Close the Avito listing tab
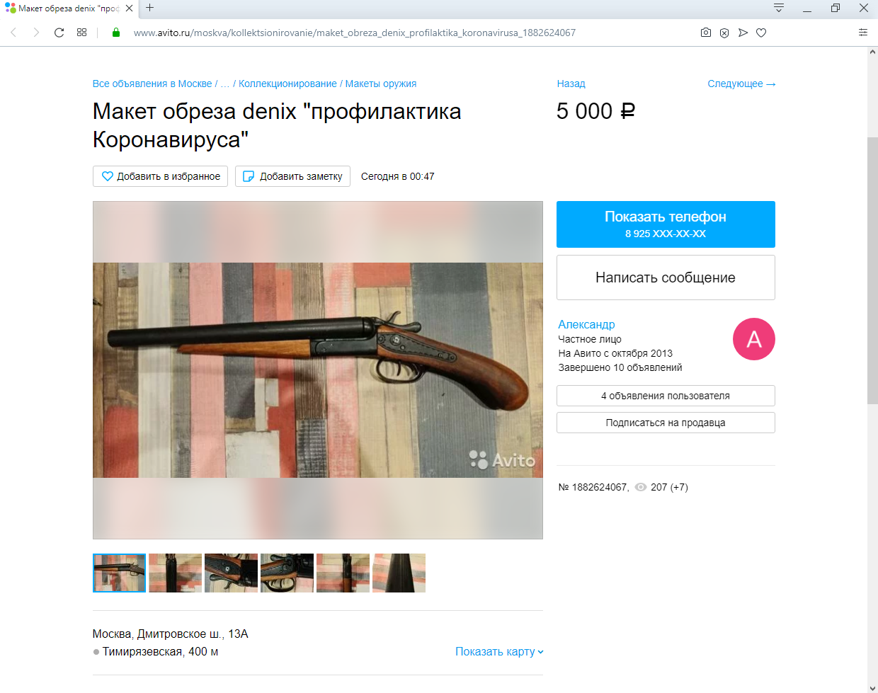The width and height of the screenshot is (878, 693). point(129,8)
